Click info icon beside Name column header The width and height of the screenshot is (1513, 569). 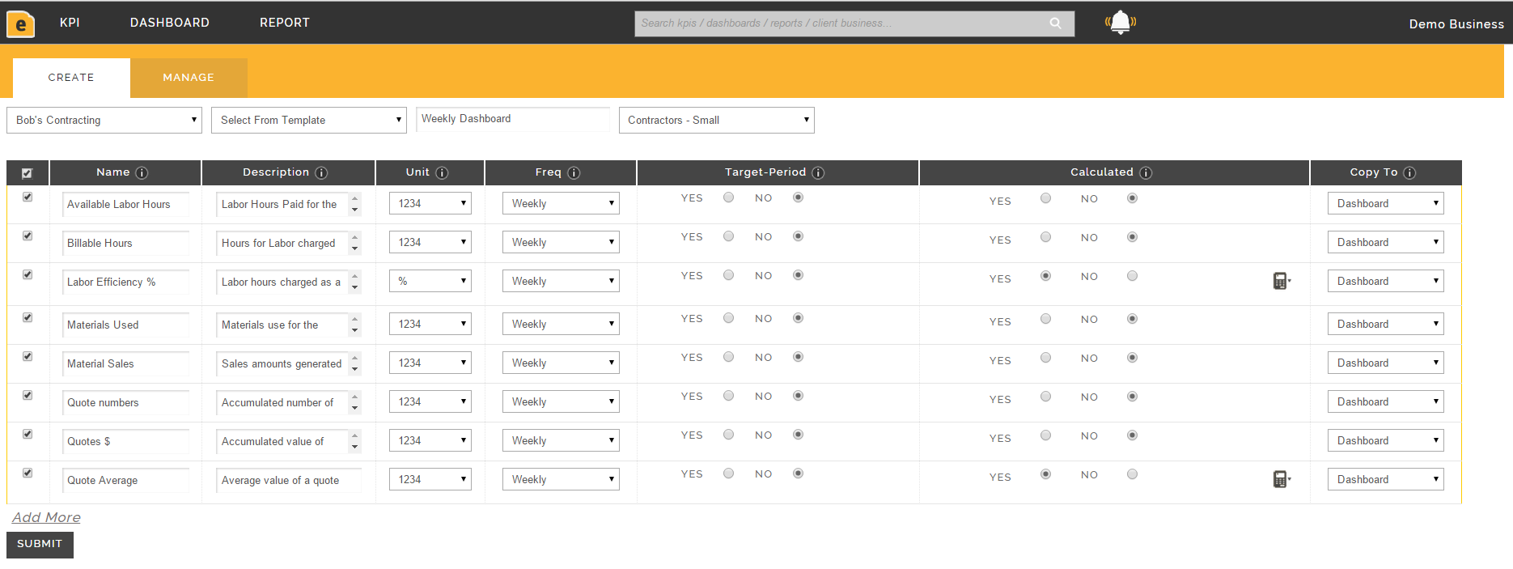click(x=142, y=173)
